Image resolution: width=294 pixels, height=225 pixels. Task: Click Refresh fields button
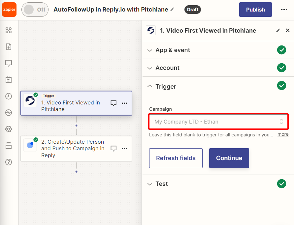pos(176,158)
